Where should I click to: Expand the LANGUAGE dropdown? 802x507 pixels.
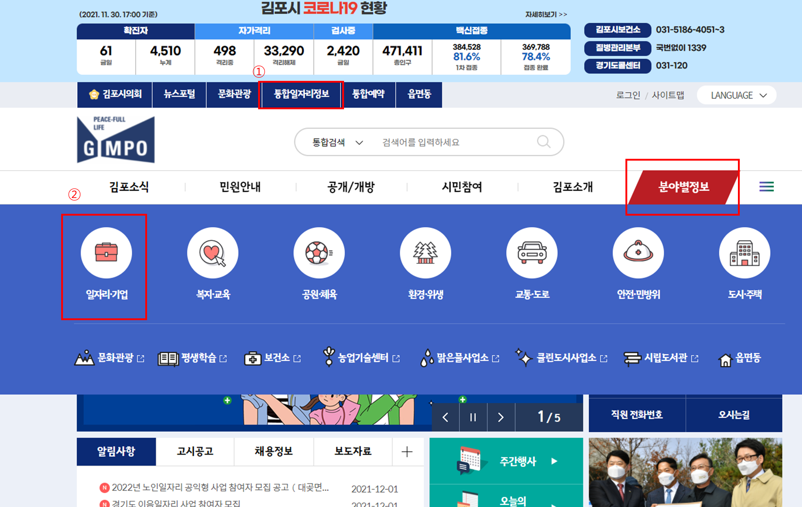pyautogui.click(x=736, y=95)
